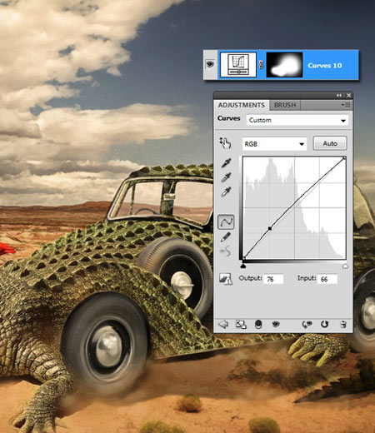Collapse the panel with double-arrow icon
The width and height of the screenshot is (375, 433).
coord(339,95)
